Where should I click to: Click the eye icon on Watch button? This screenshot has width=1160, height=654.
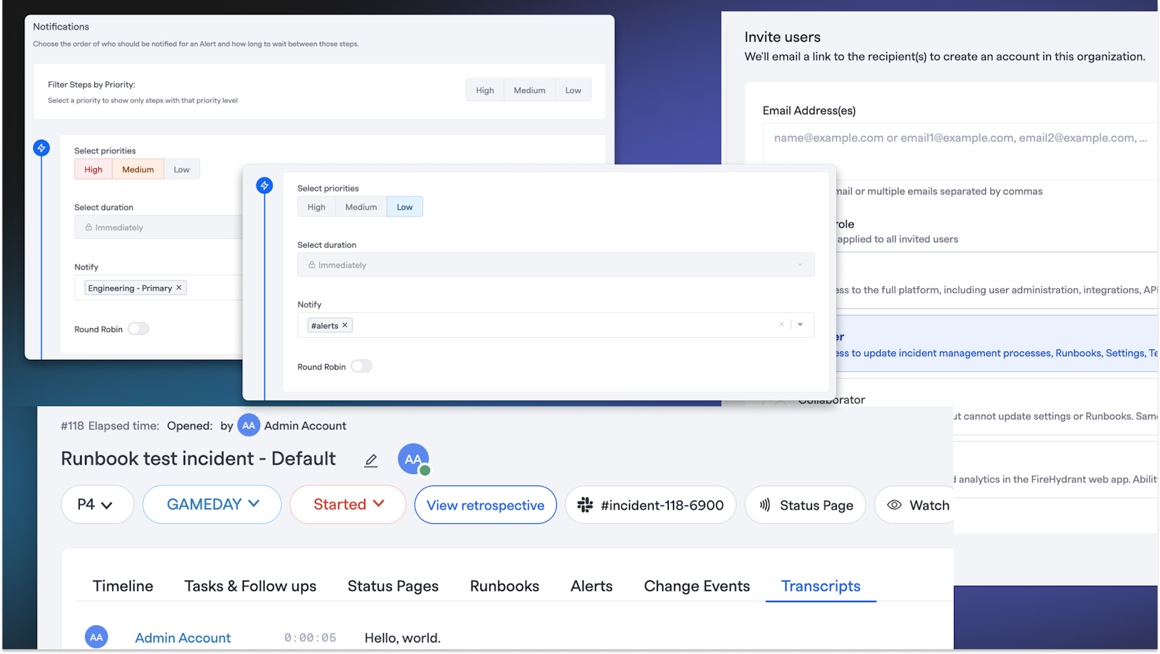(x=894, y=505)
